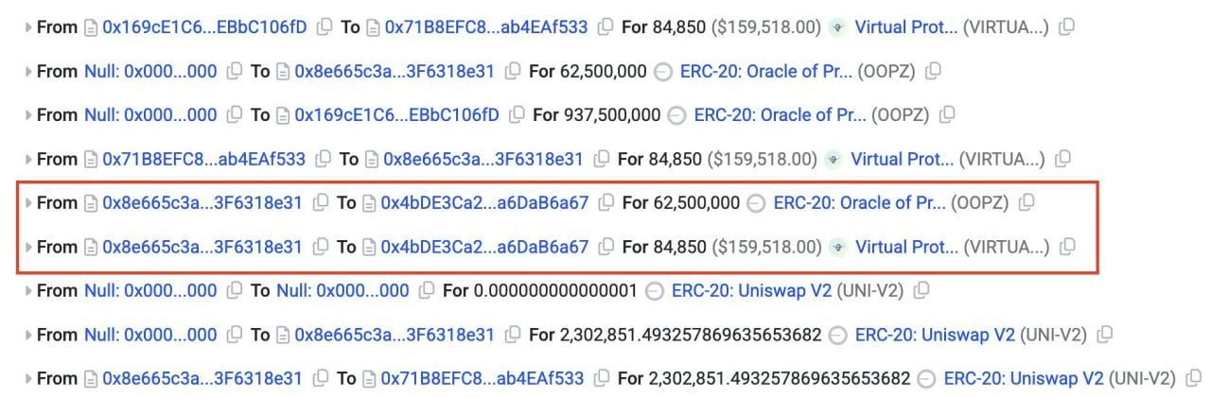Copy the 0x169cE1C6...EBbC106fD sender address in first row
Viewport: 1211px width, 398px height.
(x=325, y=27)
